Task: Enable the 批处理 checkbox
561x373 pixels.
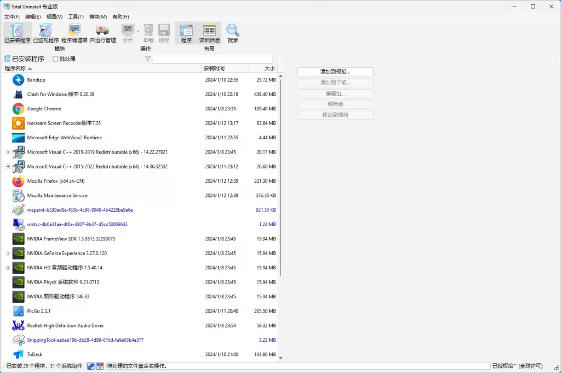Action: coord(55,59)
